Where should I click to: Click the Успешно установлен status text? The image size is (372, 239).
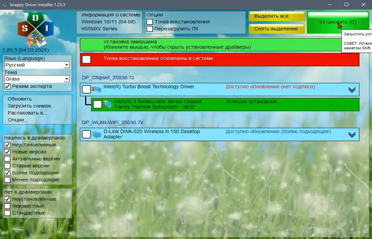251,102
